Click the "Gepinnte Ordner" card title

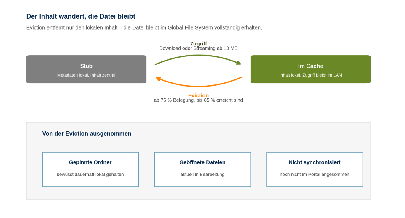[90, 162]
